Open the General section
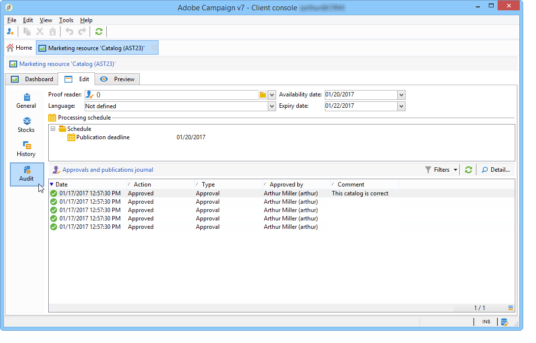 click(26, 101)
